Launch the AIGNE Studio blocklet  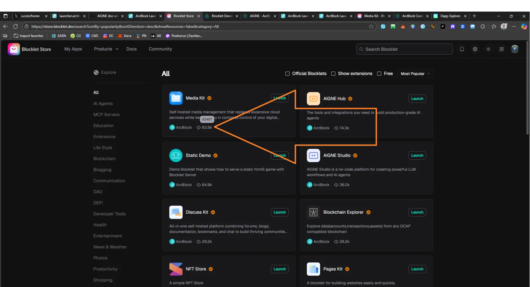tap(417, 155)
